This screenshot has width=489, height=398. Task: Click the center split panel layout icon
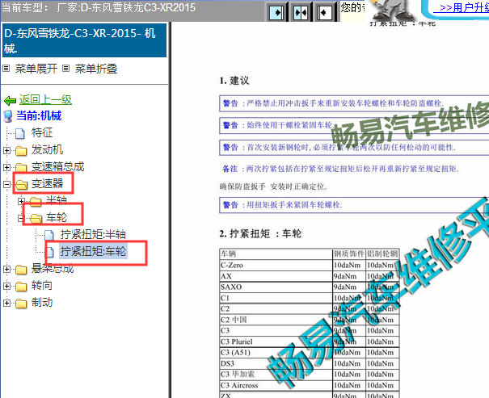(x=301, y=12)
